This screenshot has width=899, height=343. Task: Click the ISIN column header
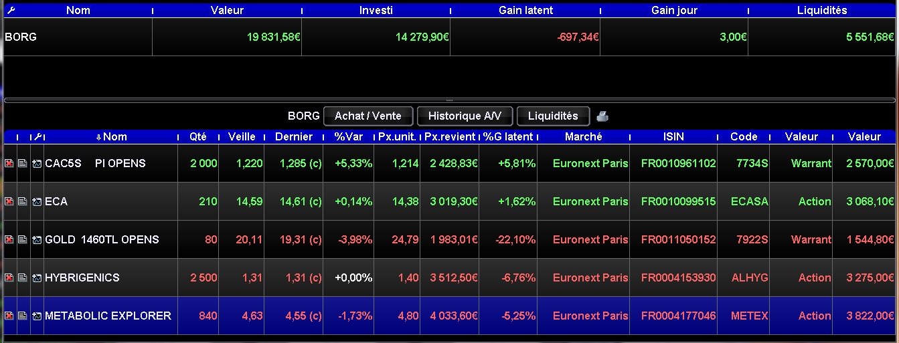(673, 136)
